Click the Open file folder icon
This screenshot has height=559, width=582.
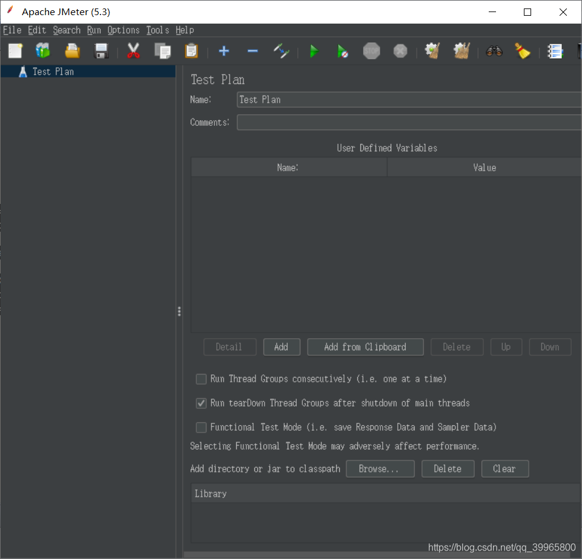(x=73, y=51)
